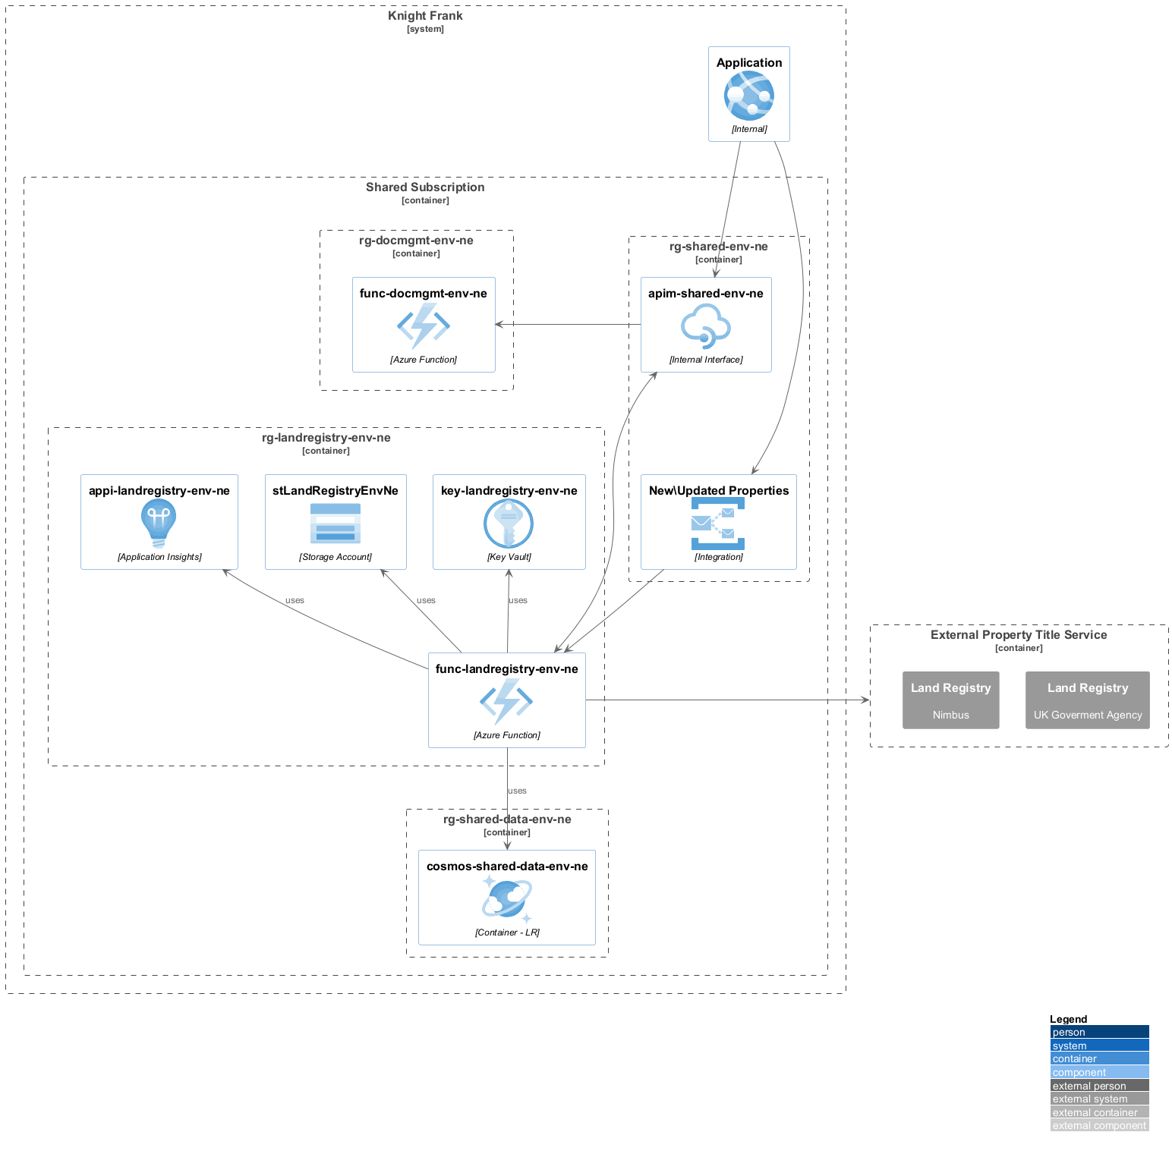Select the Application Insights lightbulb icon

pyautogui.click(x=159, y=524)
